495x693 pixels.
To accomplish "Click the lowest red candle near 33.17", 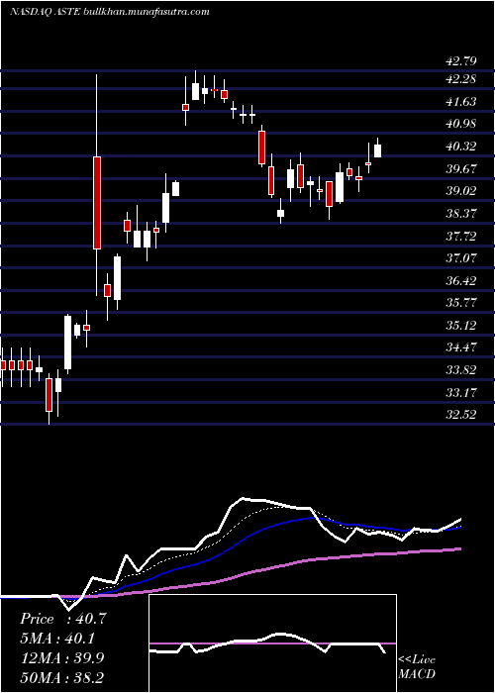I will coord(49,395).
